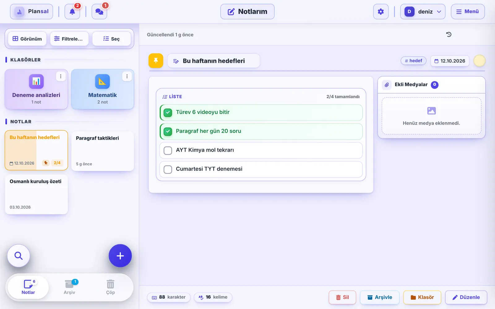Click the Klasör button
This screenshot has width=495, height=309.
422,297
